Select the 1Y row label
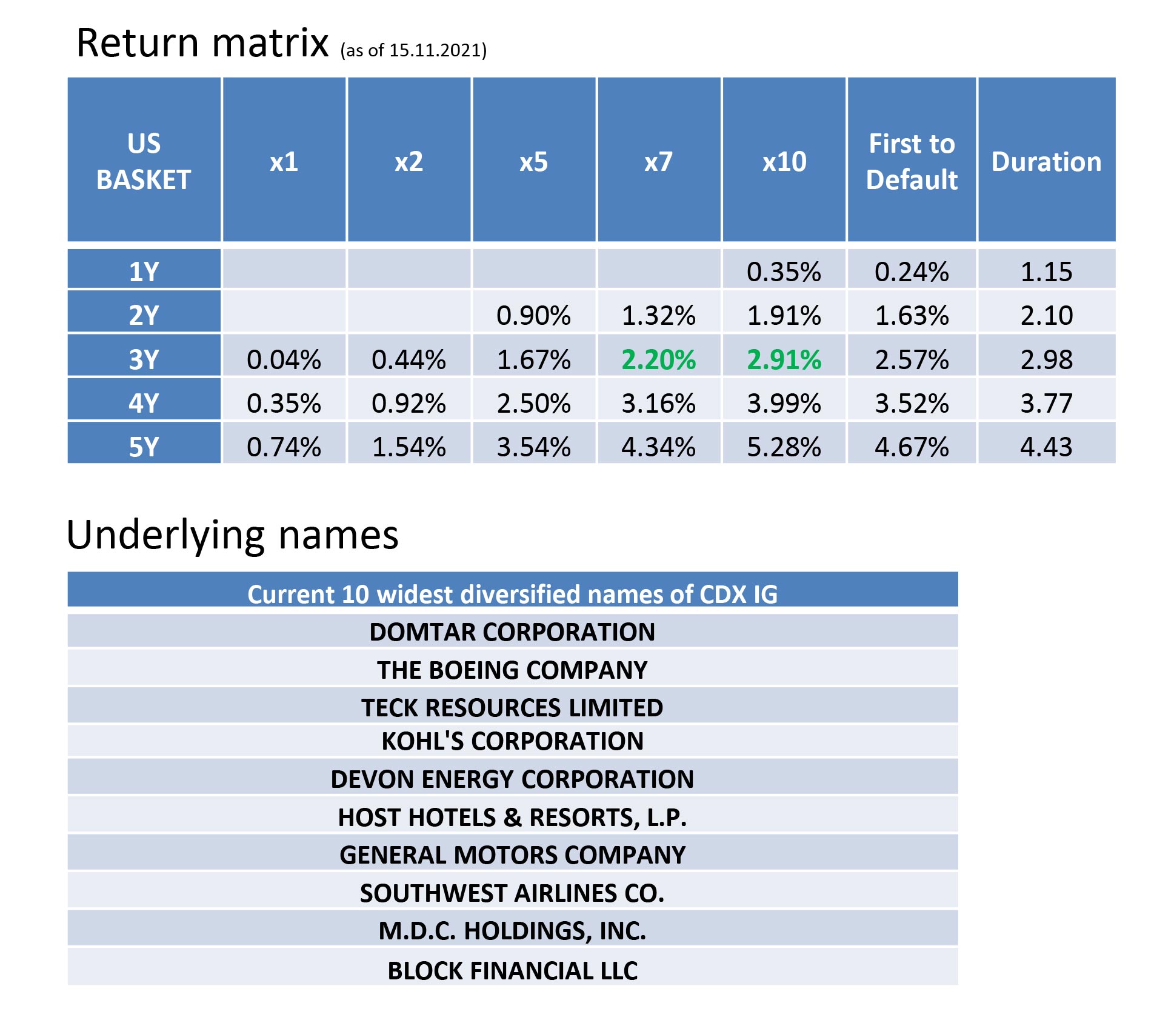1154x1023 pixels. tap(144, 271)
